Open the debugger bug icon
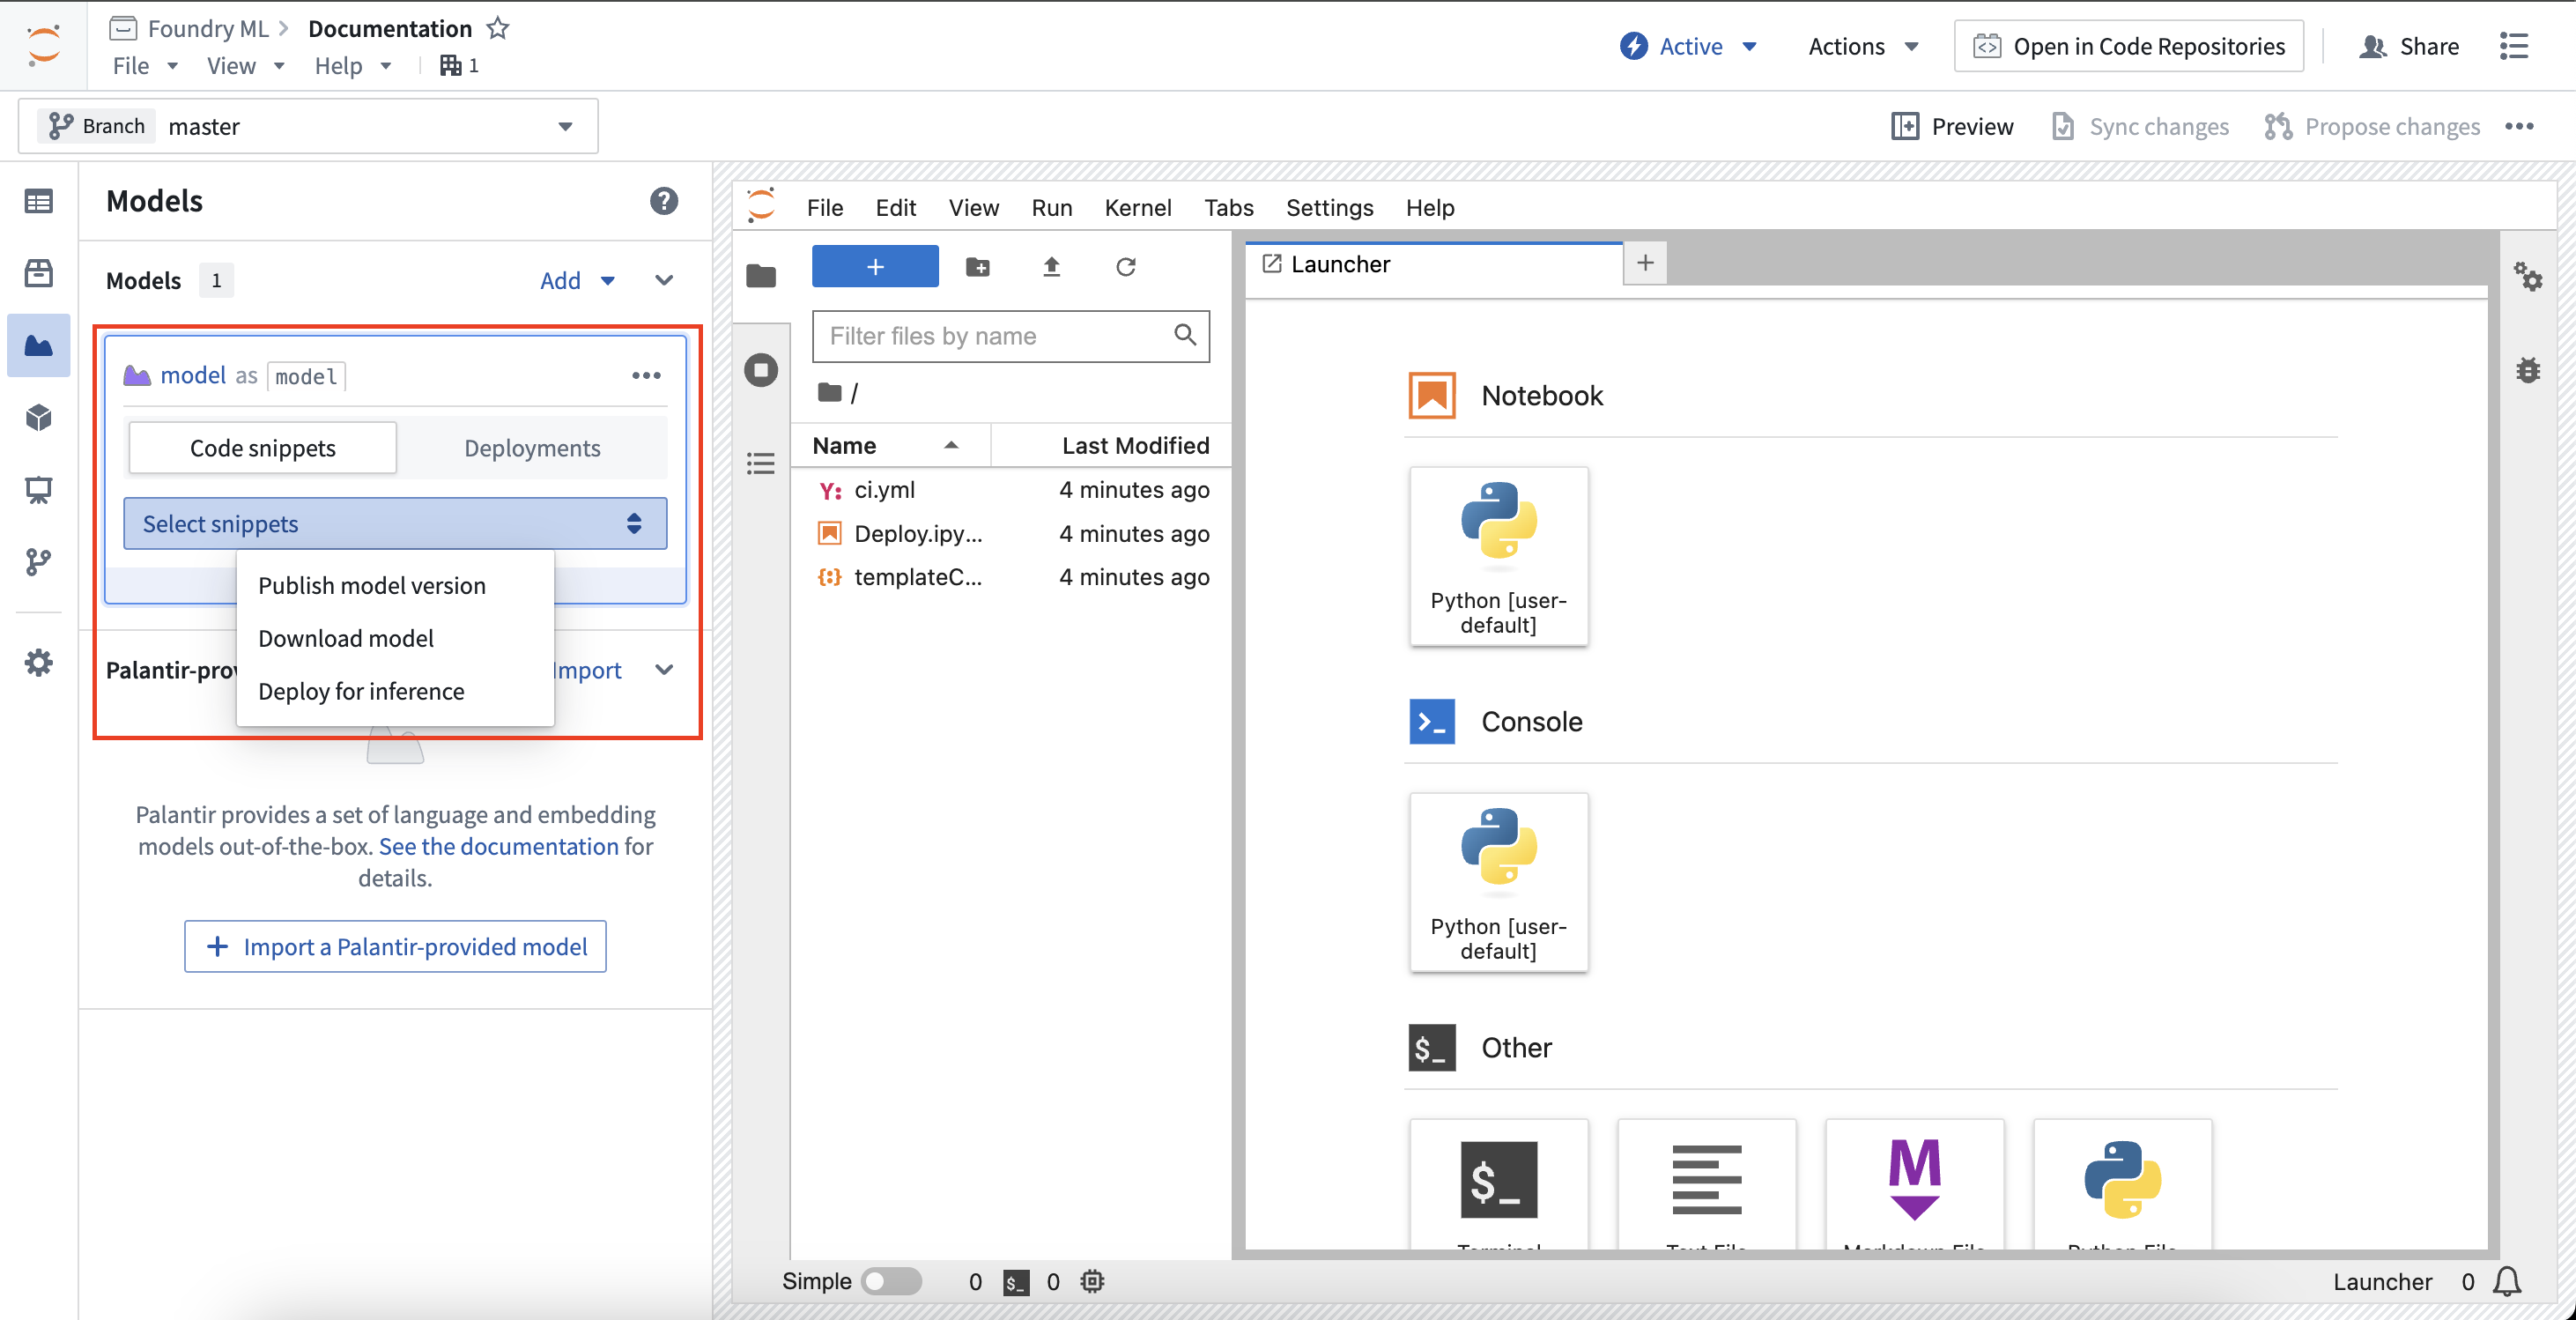Viewport: 2576px width, 1320px height. coord(2527,371)
